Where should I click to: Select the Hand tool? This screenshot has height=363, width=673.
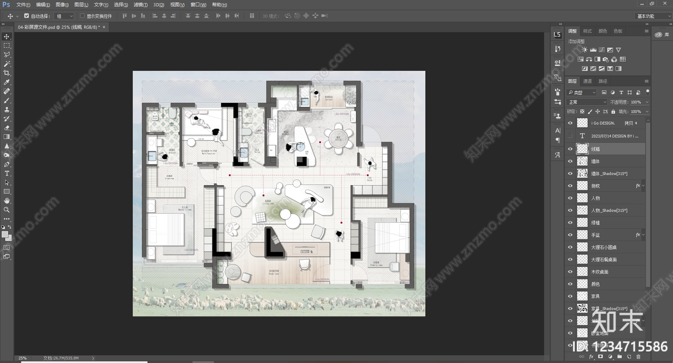(x=7, y=201)
